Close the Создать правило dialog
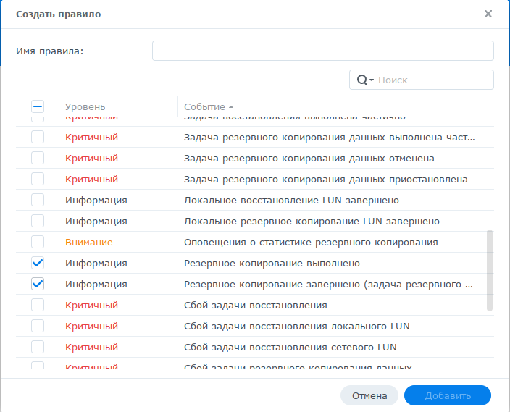The height and width of the screenshot is (412, 510). point(488,14)
